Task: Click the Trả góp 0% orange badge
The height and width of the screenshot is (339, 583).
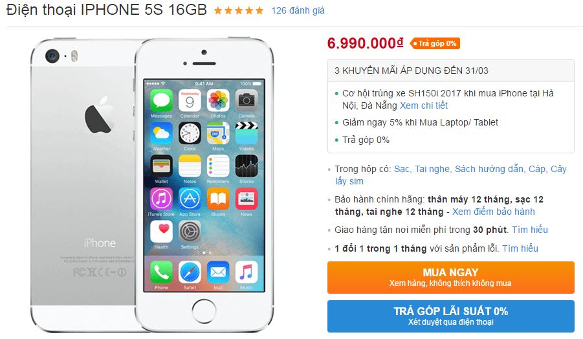Action: point(435,43)
